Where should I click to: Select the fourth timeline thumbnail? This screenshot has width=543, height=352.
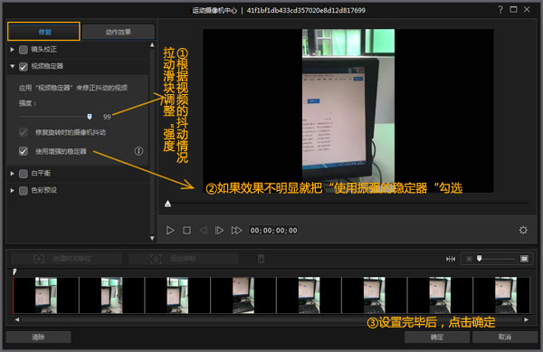point(243,295)
